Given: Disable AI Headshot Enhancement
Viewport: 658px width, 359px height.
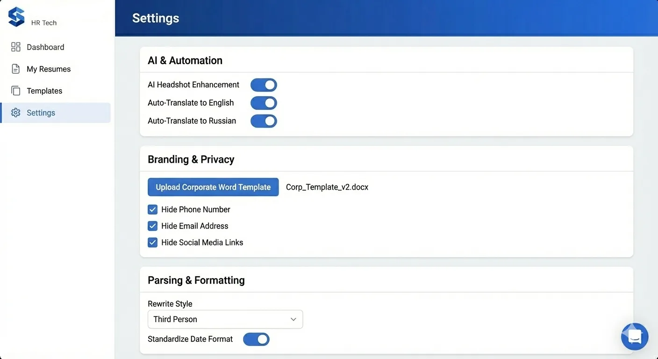Looking at the screenshot, I should pos(264,85).
